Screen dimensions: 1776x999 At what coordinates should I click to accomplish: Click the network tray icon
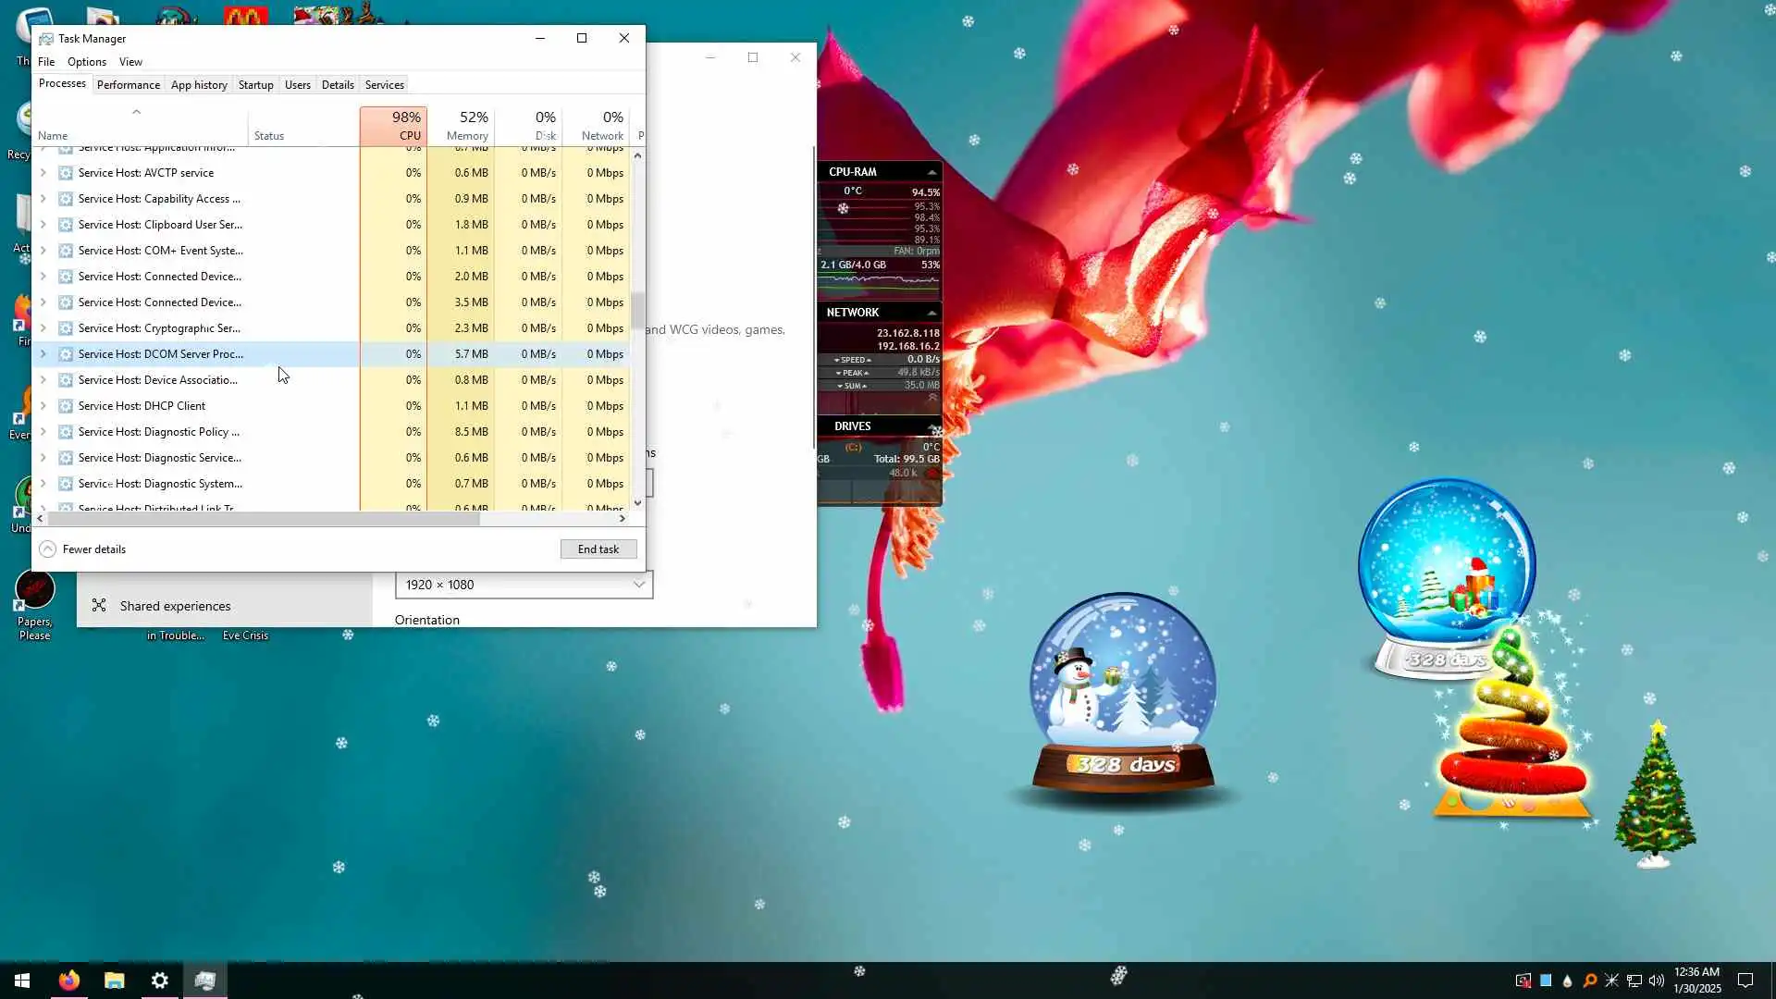click(x=1634, y=980)
